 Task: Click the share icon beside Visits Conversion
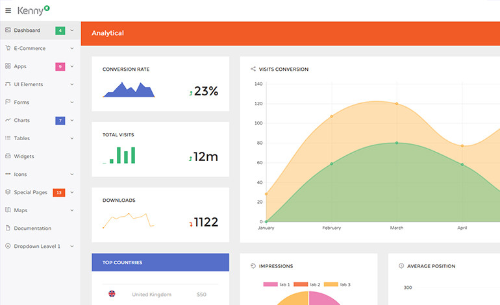pyautogui.click(x=253, y=69)
